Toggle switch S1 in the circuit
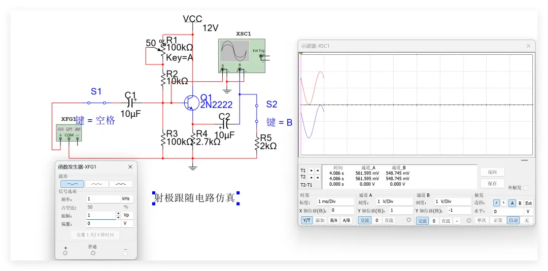548x271 pixels. [x=97, y=103]
